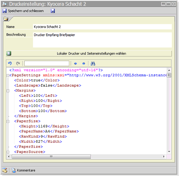Collapse the Margins XML node
179x176 pixels.
point(8,91)
